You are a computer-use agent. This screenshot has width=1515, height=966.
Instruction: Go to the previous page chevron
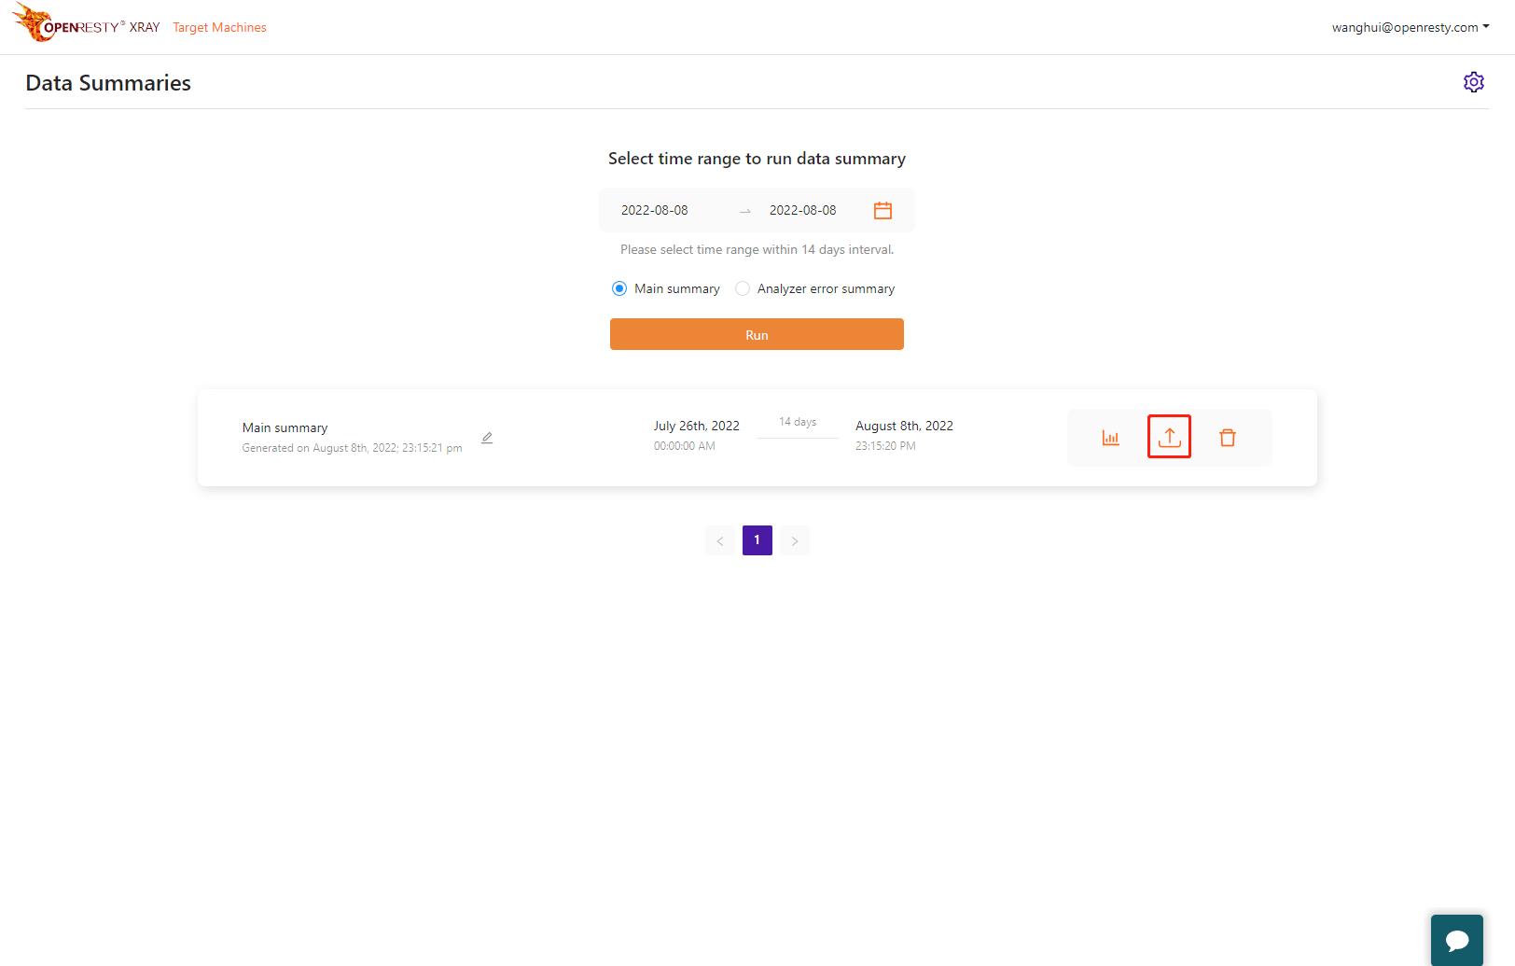pos(720,540)
